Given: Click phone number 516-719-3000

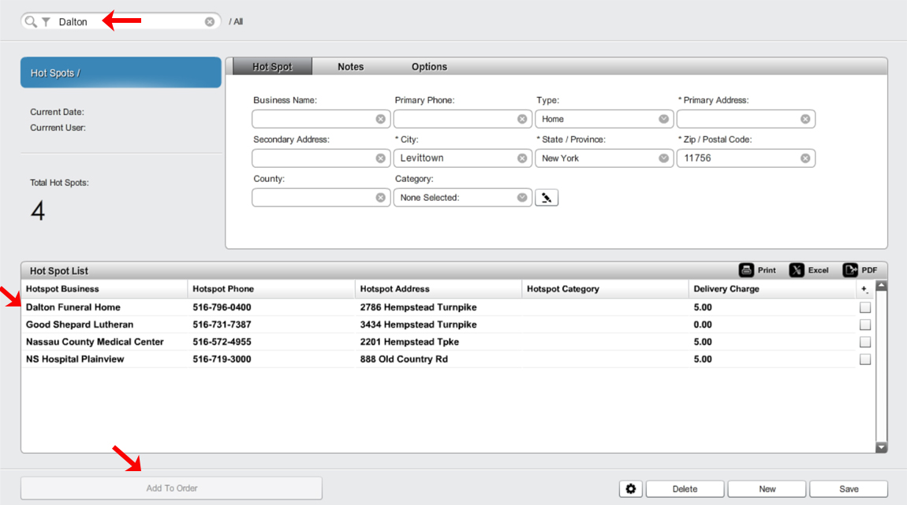Looking at the screenshot, I should pos(222,359).
